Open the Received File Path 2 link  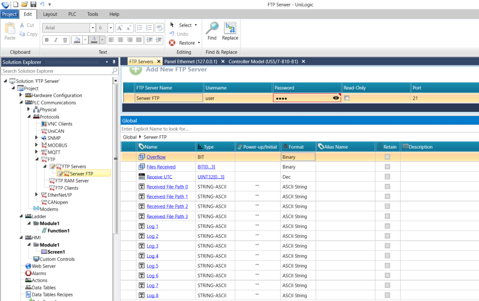167,206
